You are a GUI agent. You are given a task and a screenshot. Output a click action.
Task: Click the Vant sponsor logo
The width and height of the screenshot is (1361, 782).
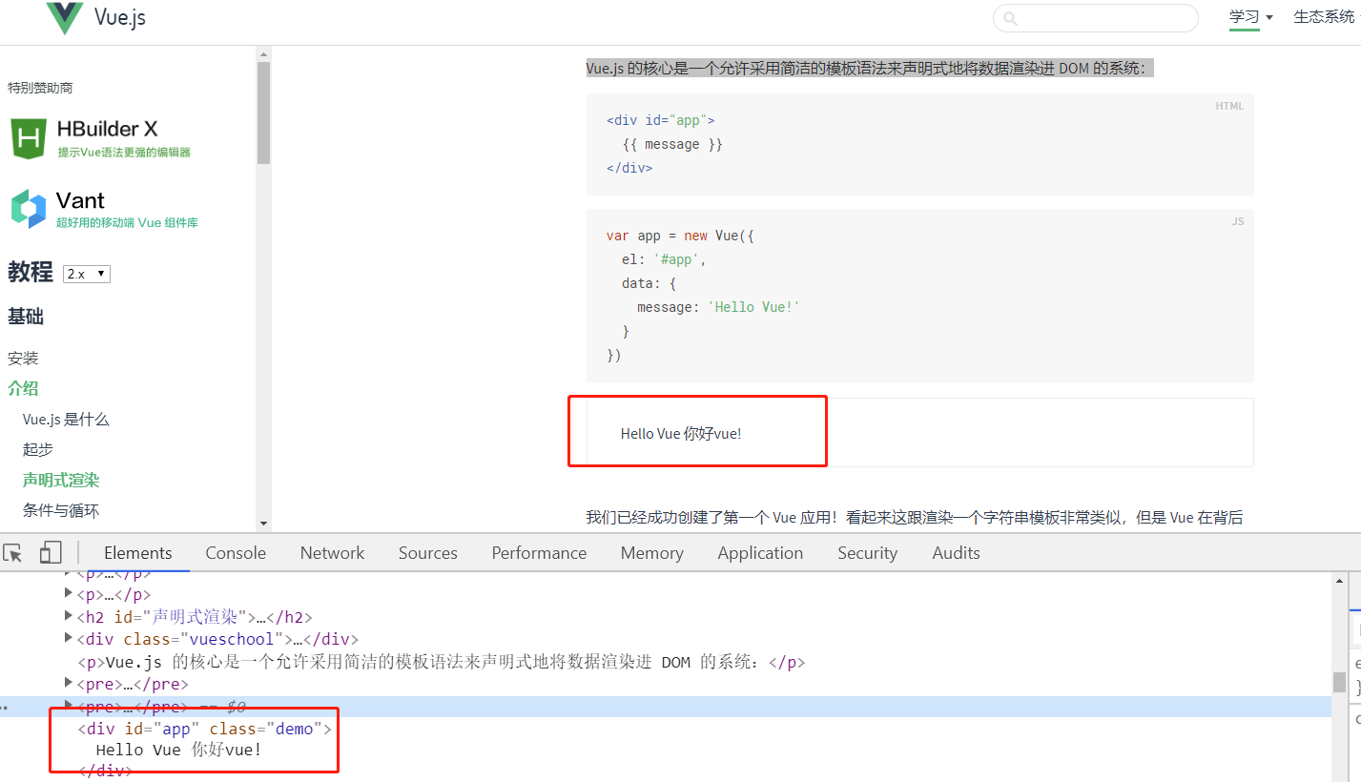104,209
